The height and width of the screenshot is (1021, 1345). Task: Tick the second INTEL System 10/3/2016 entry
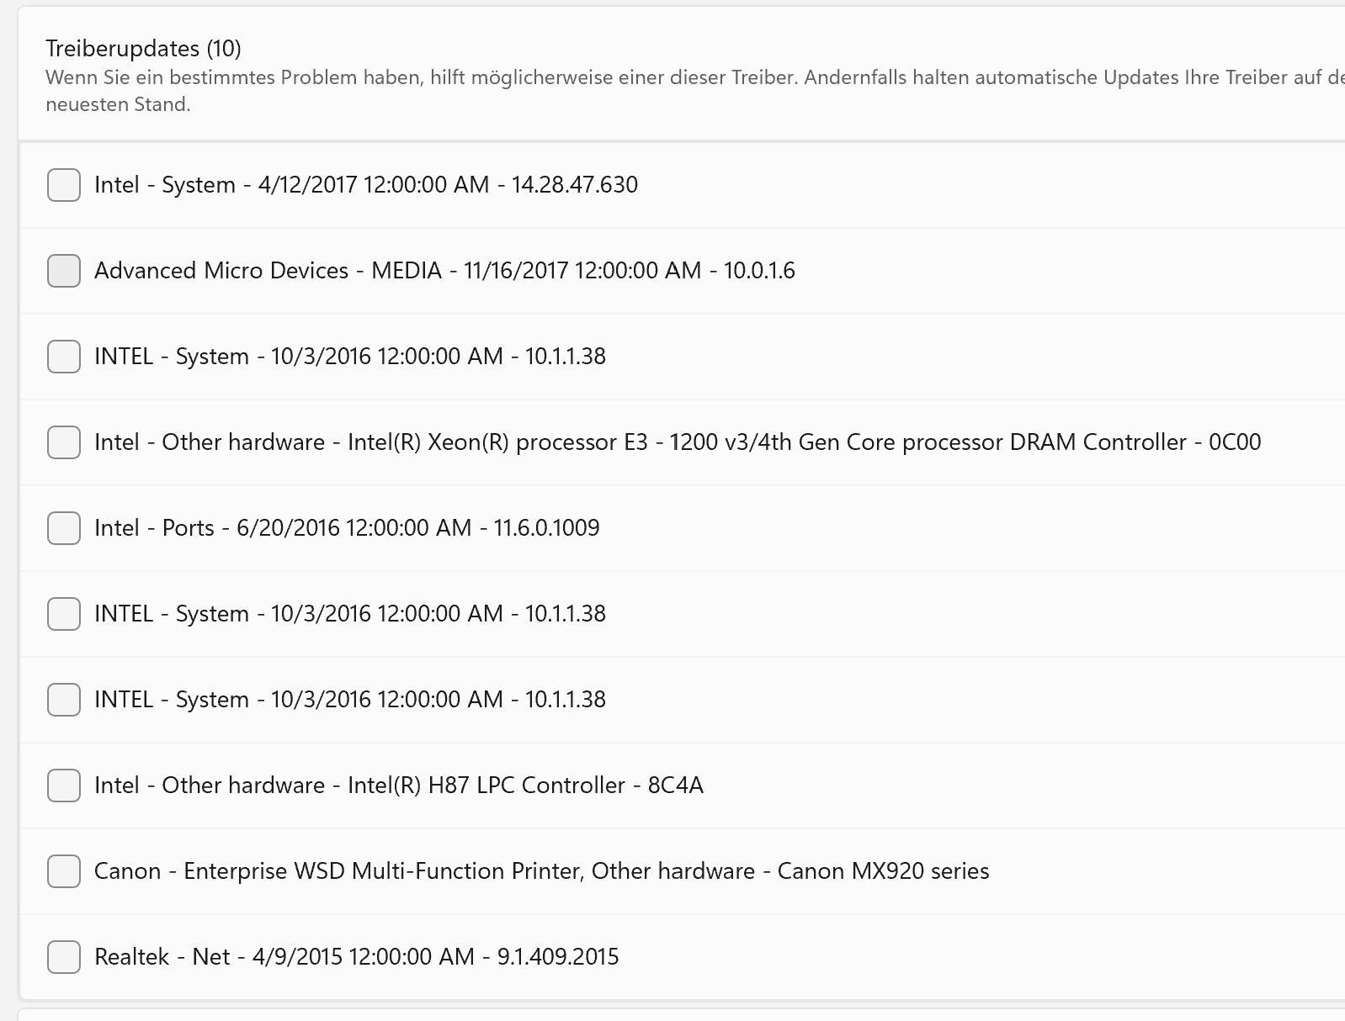[x=63, y=614]
